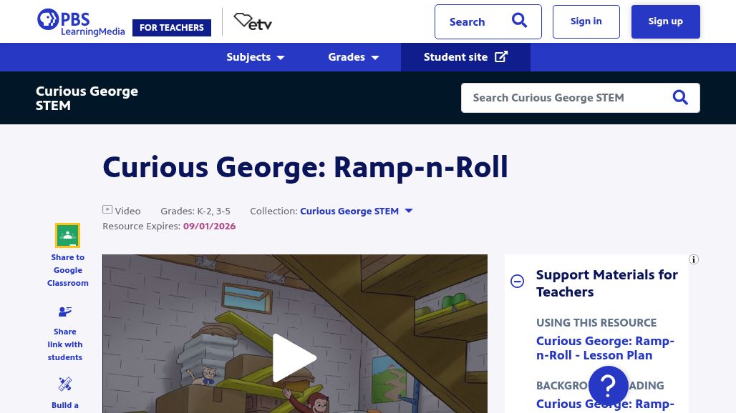Click the Google Classroom share icon

[x=67, y=235]
